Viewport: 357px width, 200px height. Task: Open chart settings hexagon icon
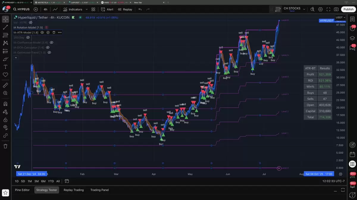(x=320, y=9)
